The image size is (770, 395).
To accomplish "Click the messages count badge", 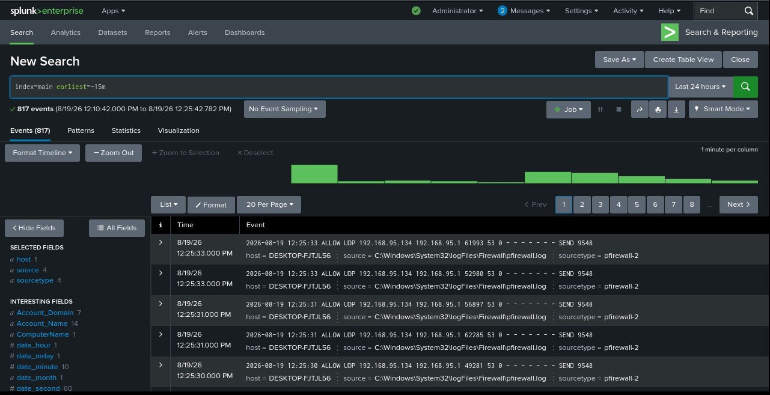I will point(503,11).
